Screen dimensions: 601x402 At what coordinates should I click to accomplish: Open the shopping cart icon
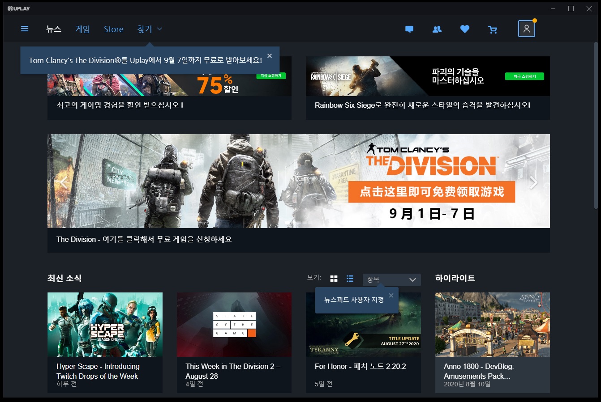pyautogui.click(x=493, y=30)
